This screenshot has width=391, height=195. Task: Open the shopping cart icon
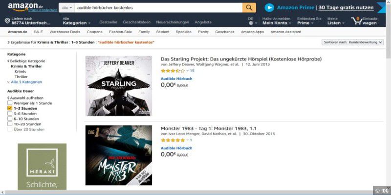pyautogui.click(x=356, y=20)
